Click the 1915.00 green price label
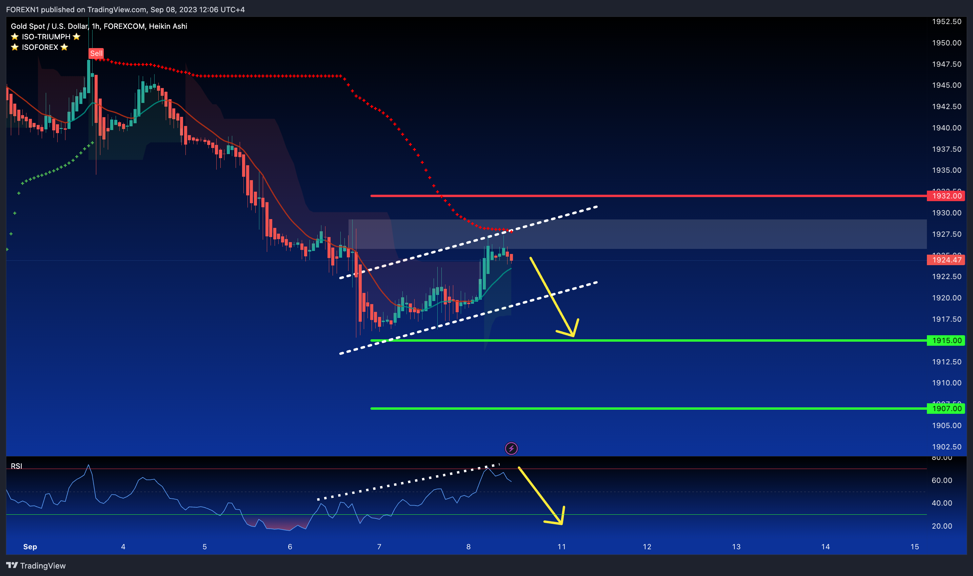 click(x=946, y=341)
